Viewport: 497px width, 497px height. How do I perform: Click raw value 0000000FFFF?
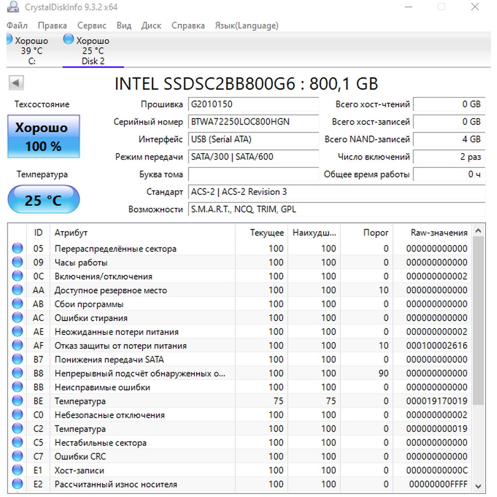click(x=438, y=484)
